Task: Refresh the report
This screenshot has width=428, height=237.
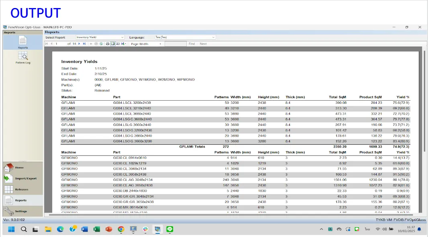Action: coord(101,44)
